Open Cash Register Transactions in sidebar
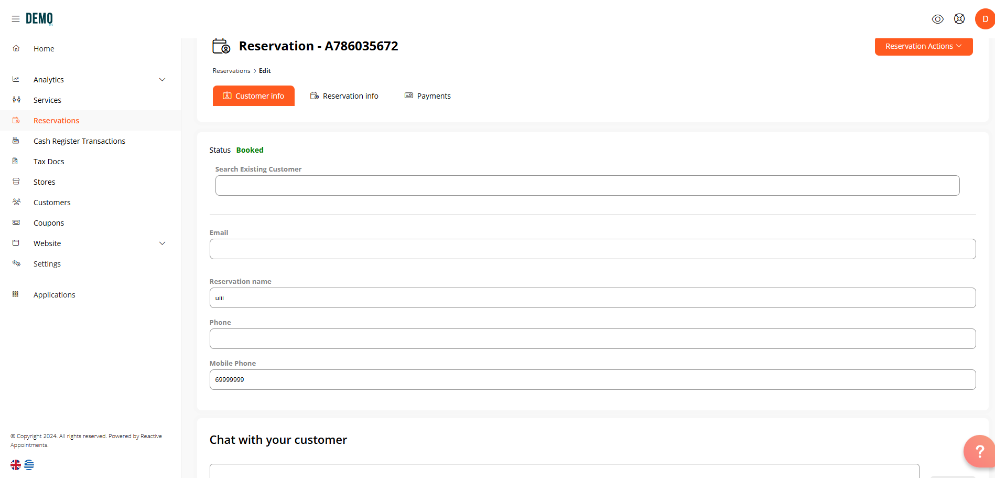995x478 pixels. coord(79,141)
